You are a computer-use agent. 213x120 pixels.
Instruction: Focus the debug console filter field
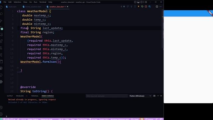[107, 96]
